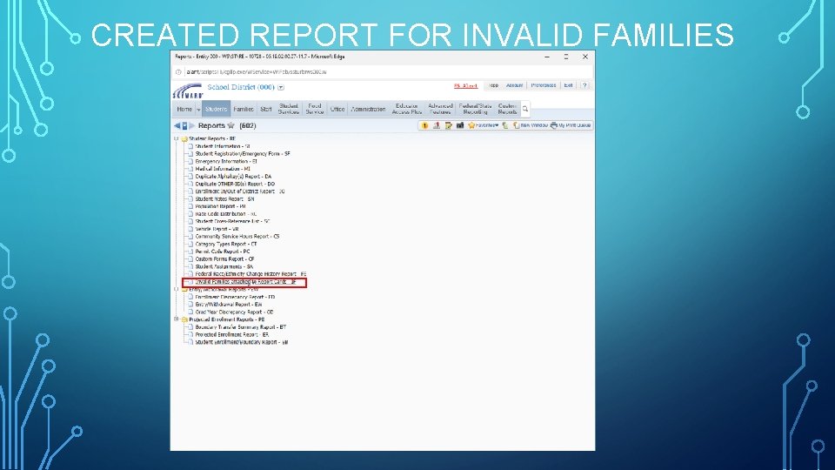Open Preferences

[x=543, y=85]
